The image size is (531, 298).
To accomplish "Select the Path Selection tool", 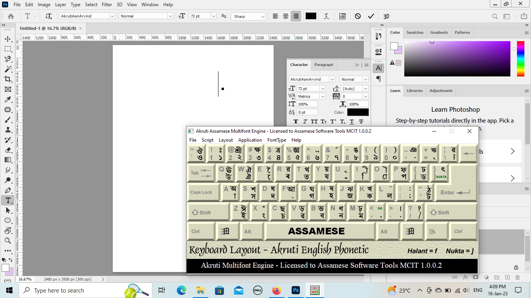I will [x=8, y=210].
